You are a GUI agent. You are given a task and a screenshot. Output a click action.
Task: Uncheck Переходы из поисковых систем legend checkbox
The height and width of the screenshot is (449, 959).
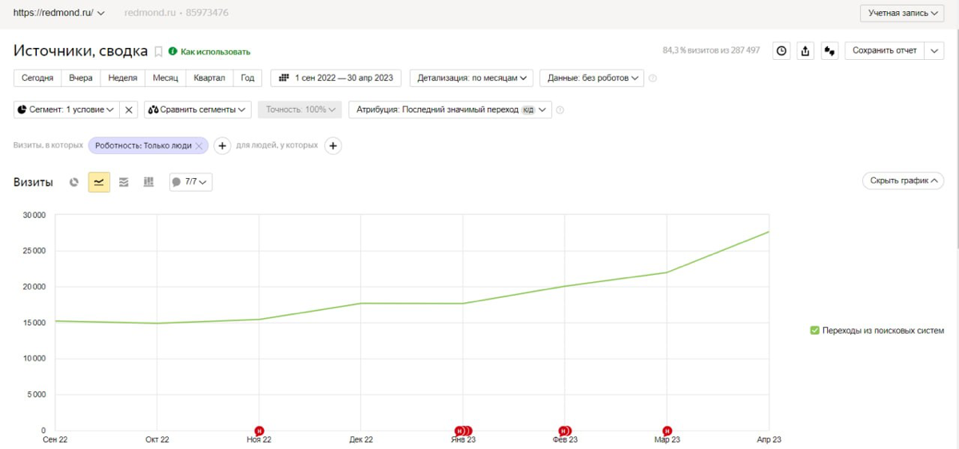tap(814, 330)
